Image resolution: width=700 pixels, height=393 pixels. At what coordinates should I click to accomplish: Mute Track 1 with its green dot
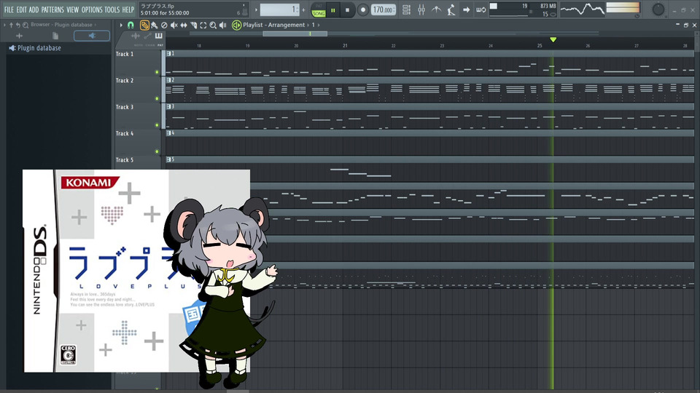157,72
